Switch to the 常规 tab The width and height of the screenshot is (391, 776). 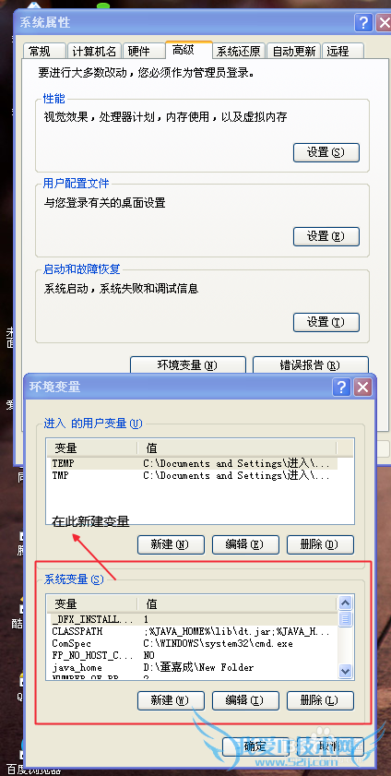pyautogui.click(x=43, y=51)
